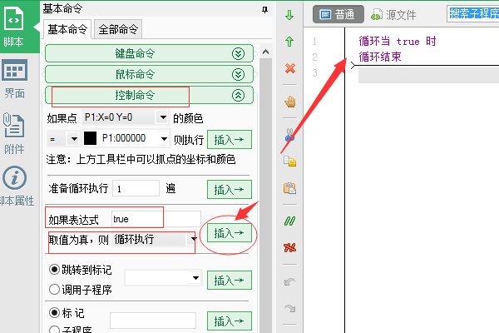Click the 标记 name input field

[x=153, y=321]
